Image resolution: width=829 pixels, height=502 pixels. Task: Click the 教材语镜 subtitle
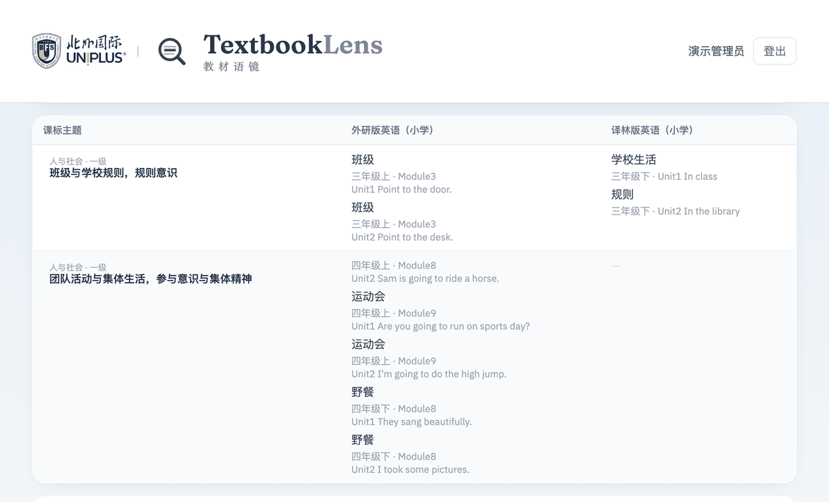[x=231, y=67]
